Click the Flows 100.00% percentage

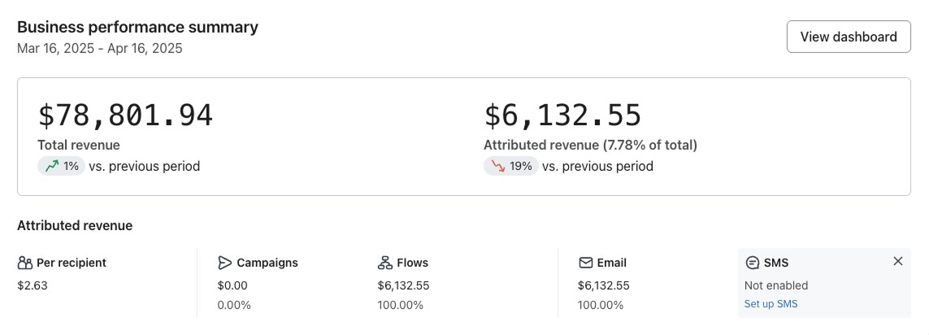click(401, 306)
